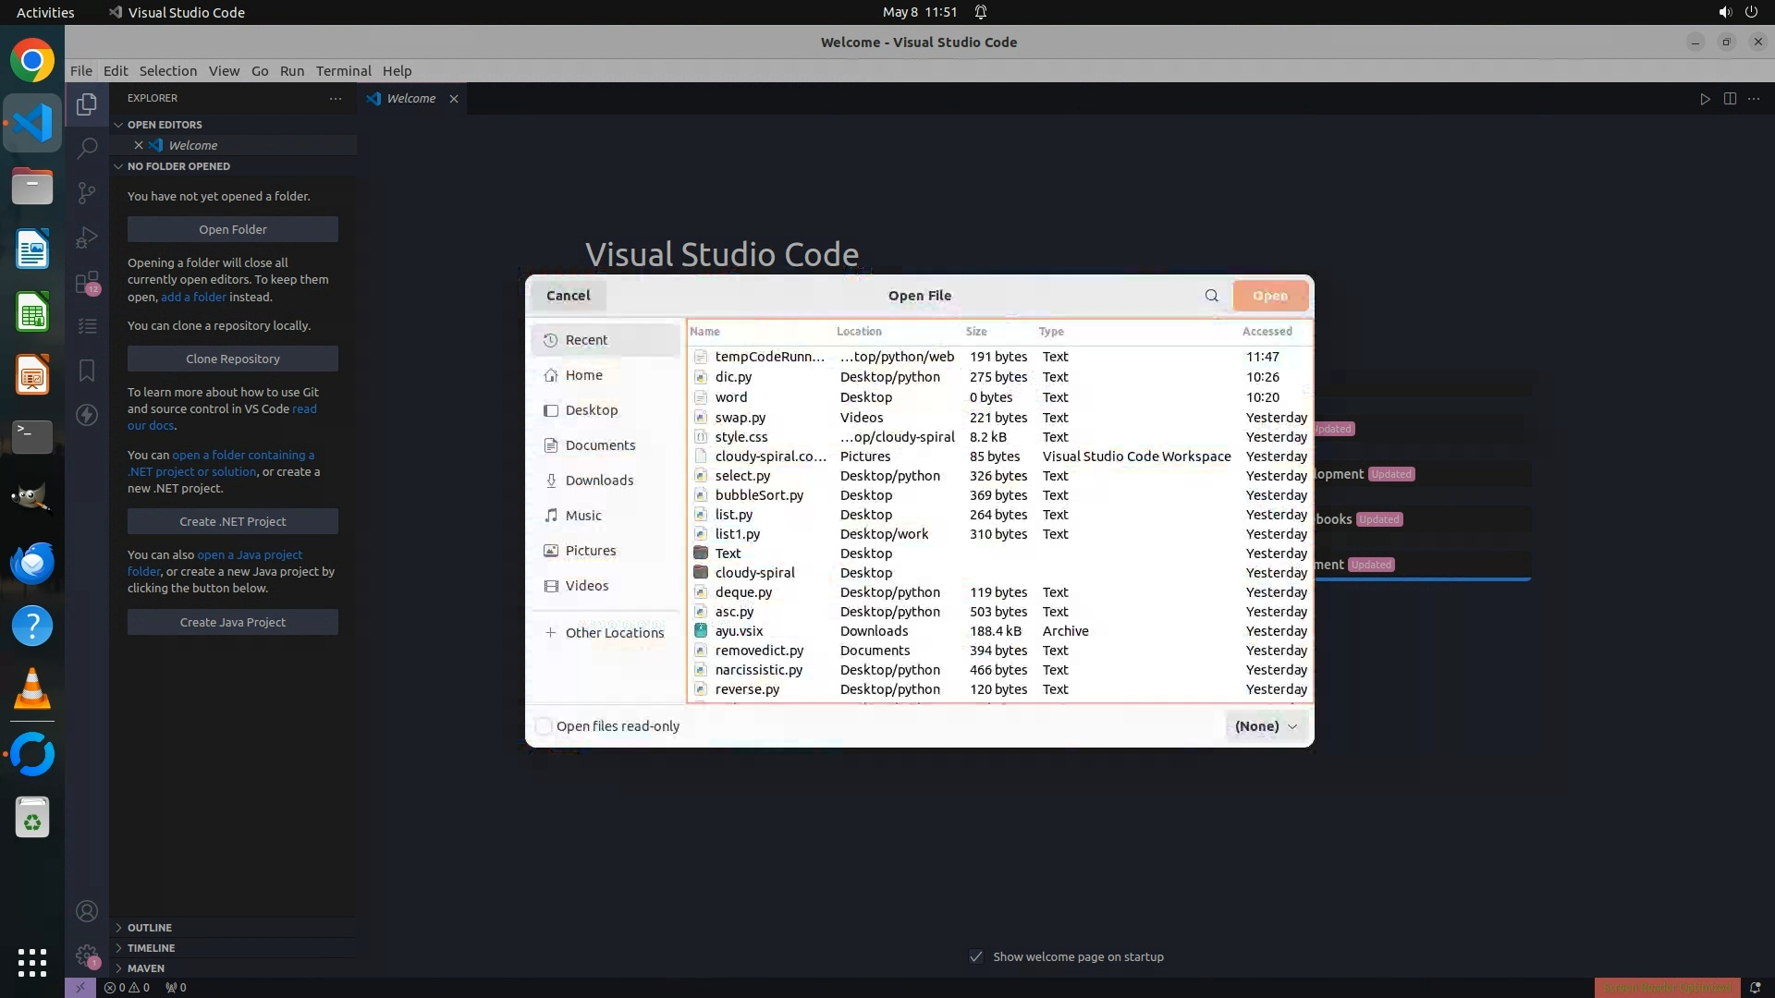Click the Accounts icon in activity bar

[87, 911]
